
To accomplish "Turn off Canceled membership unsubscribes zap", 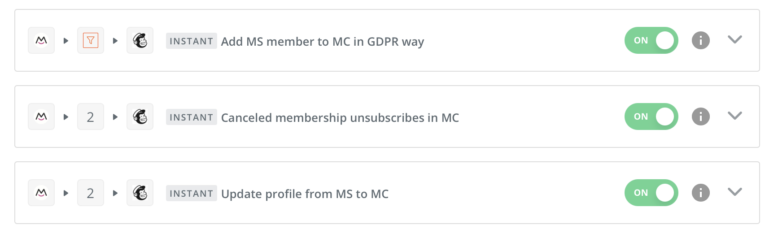I will (651, 116).
